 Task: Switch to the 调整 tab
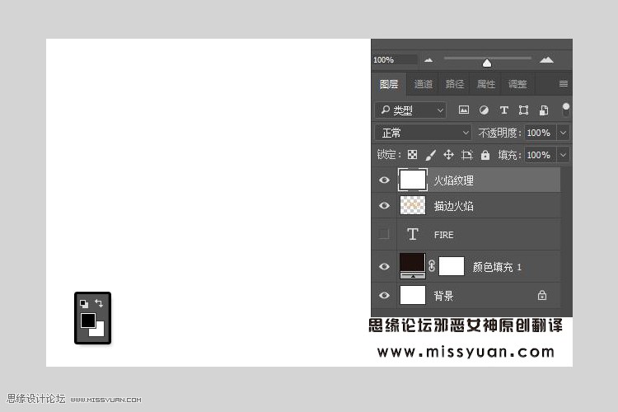tap(517, 84)
